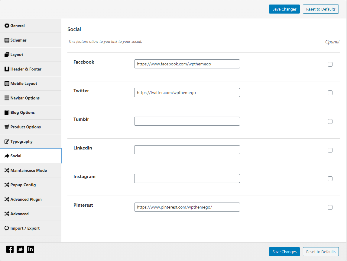Click the Social section heading
This screenshot has height=261, width=347.
pos(74,29)
